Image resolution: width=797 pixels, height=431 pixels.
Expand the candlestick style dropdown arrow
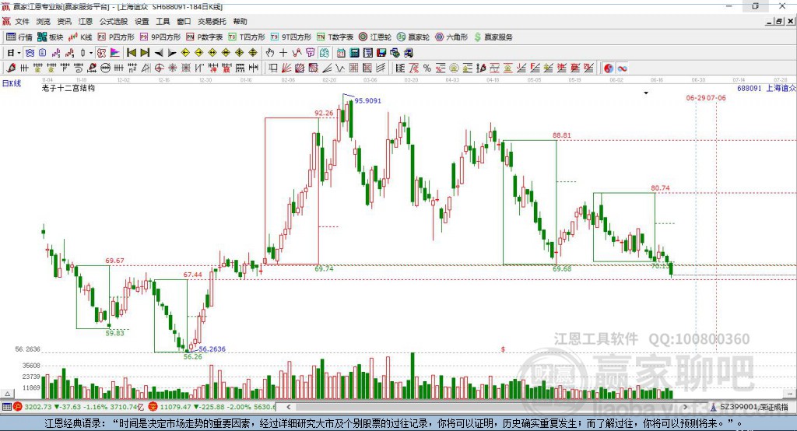(91, 53)
